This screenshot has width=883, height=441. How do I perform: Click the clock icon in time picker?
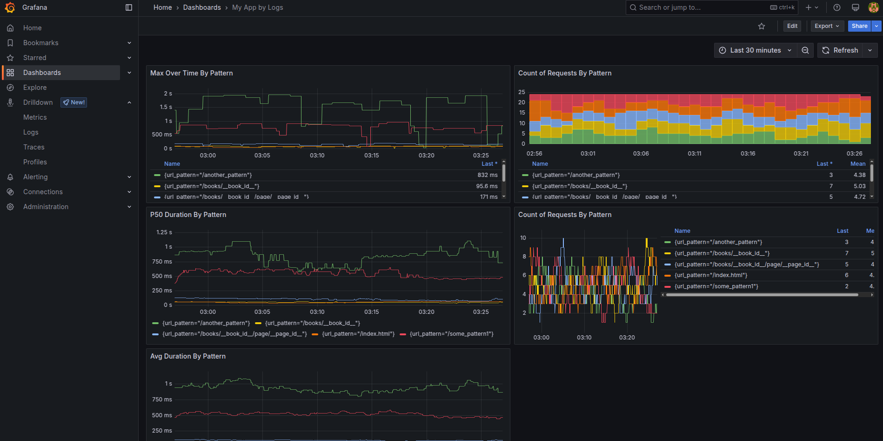click(x=722, y=50)
